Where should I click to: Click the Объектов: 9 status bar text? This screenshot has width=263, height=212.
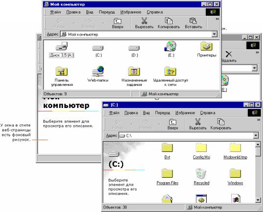click(55, 94)
